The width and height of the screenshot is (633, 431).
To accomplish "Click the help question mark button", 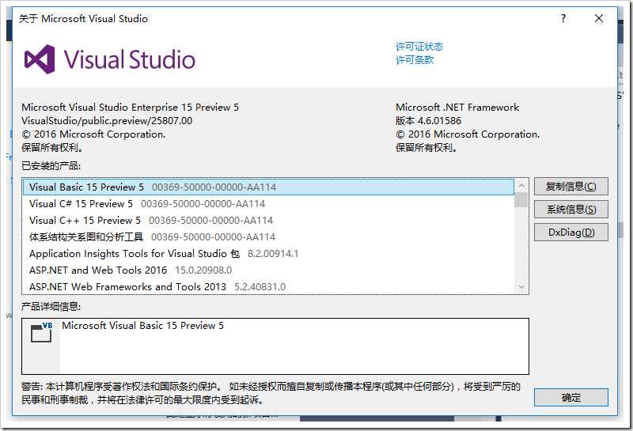I will [x=563, y=18].
